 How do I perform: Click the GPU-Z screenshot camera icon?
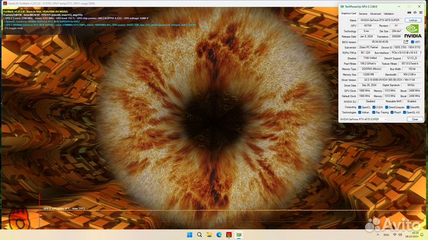(409, 12)
